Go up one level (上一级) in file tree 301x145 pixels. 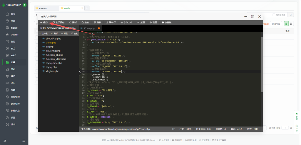pyautogui.click(x=43, y=33)
